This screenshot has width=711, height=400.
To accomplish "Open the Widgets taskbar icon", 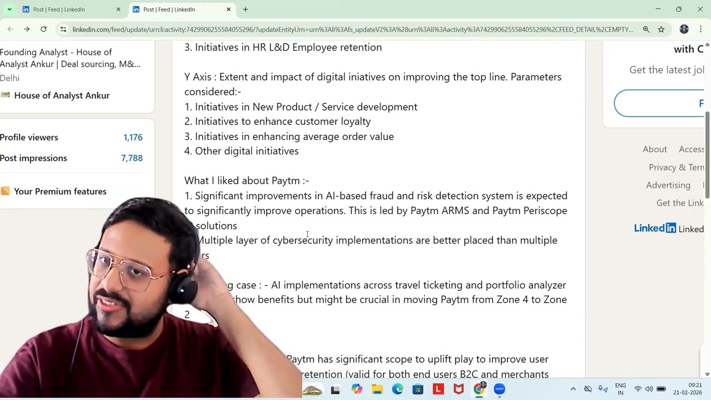I will click(x=313, y=389).
